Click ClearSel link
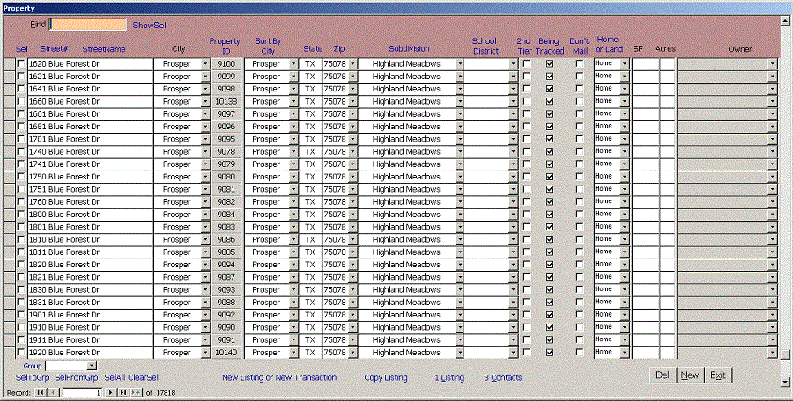 pyautogui.click(x=143, y=377)
